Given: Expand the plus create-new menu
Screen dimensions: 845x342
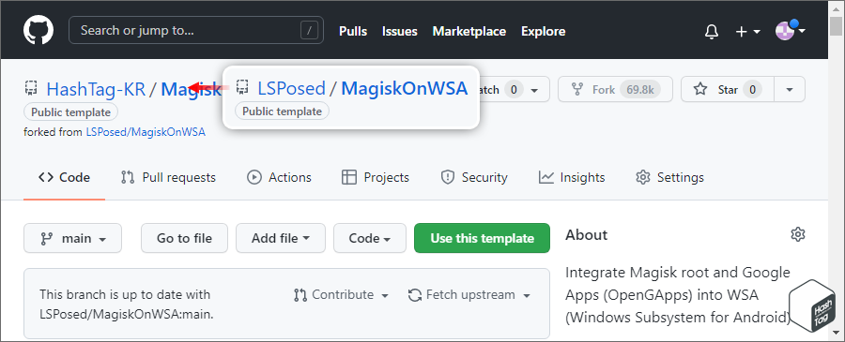Looking at the screenshot, I should 748,32.
